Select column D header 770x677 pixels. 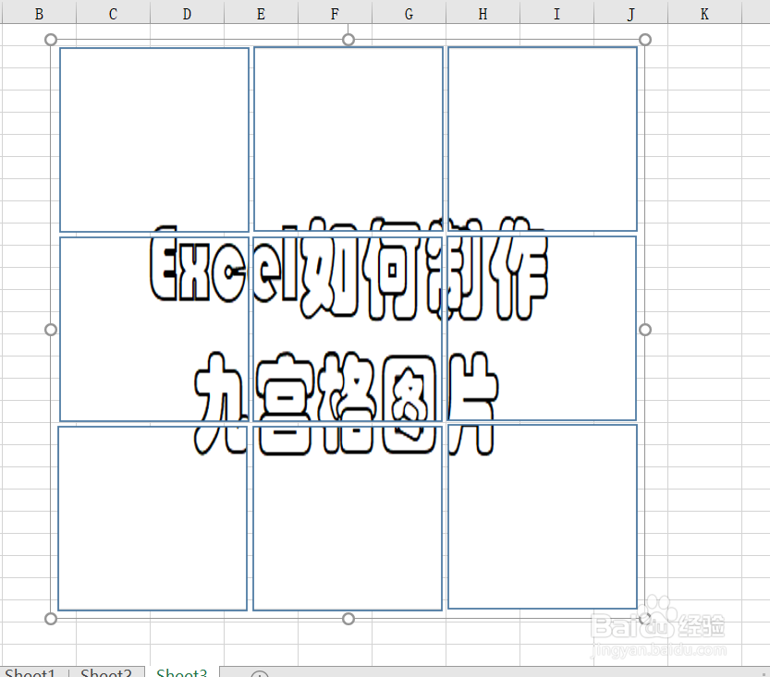[187, 14]
